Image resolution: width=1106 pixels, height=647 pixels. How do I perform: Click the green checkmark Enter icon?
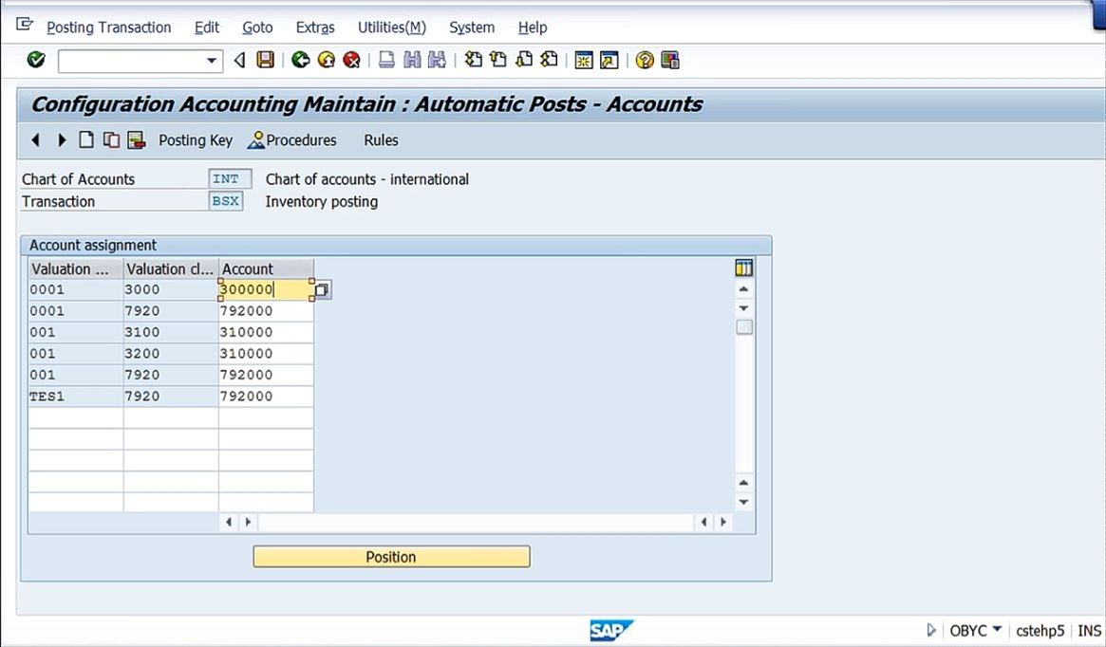point(36,60)
